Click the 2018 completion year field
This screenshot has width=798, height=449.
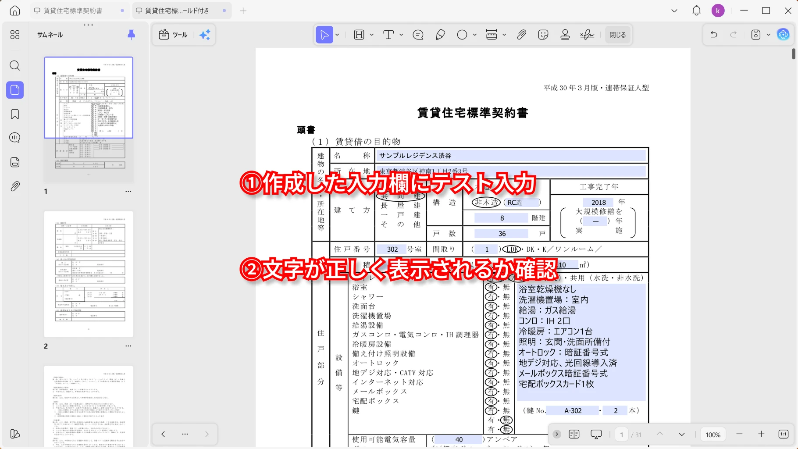click(x=598, y=202)
